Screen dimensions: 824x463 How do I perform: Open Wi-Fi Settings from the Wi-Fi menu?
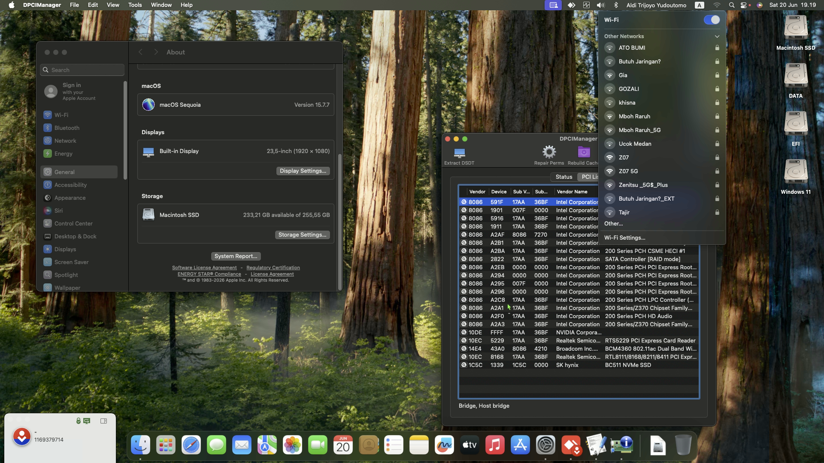click(x=624, y=238)
